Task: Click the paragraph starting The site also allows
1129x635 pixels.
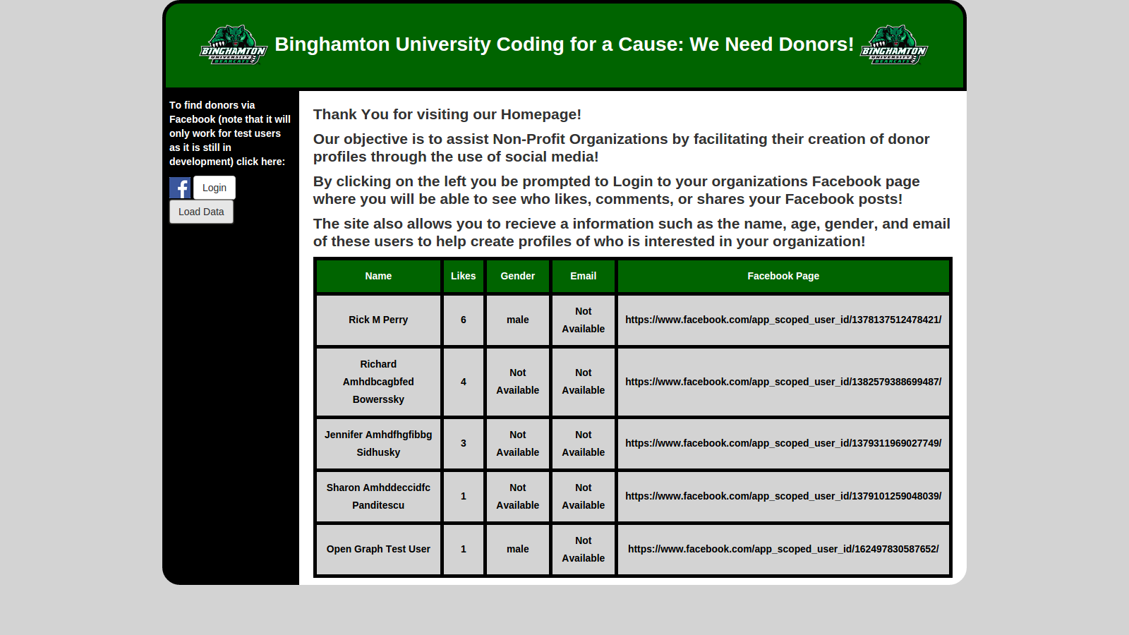Action: click(632, 232)
